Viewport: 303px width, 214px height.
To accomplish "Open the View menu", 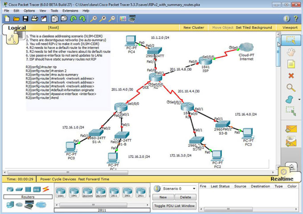I will 43,11.
